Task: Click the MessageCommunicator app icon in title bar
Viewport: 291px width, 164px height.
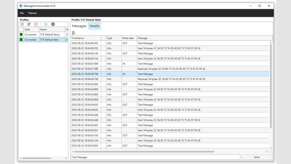Action: pyautogui.click(x=21, y=6)
